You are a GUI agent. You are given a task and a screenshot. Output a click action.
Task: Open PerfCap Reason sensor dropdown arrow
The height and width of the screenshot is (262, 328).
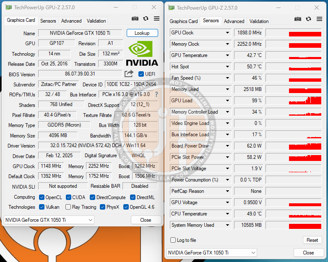(x=227, y=191)
